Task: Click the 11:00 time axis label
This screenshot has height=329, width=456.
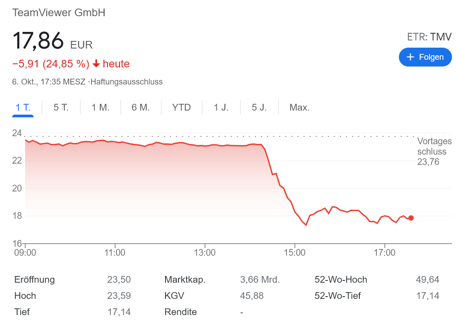Action: click(115, 253)
